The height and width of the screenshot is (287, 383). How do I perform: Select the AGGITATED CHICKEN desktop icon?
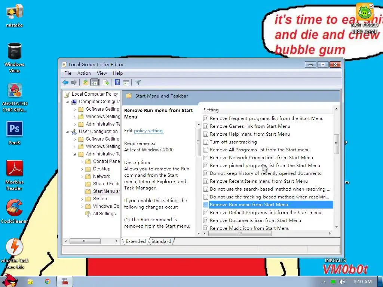(x=15, y=98)
